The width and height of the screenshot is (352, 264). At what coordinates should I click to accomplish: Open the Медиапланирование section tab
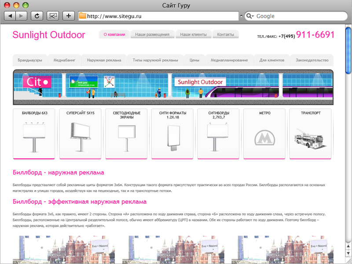[229, 60]
